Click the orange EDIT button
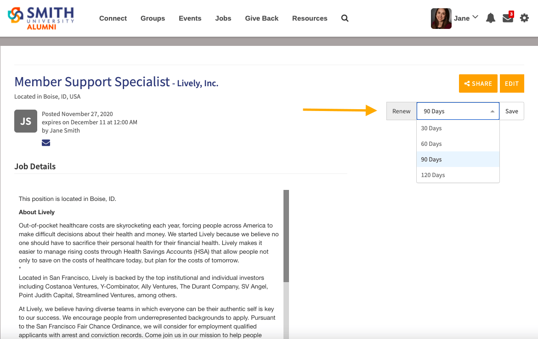The width and height of the screenshot is (538, 339). click(x=511, y=83)
